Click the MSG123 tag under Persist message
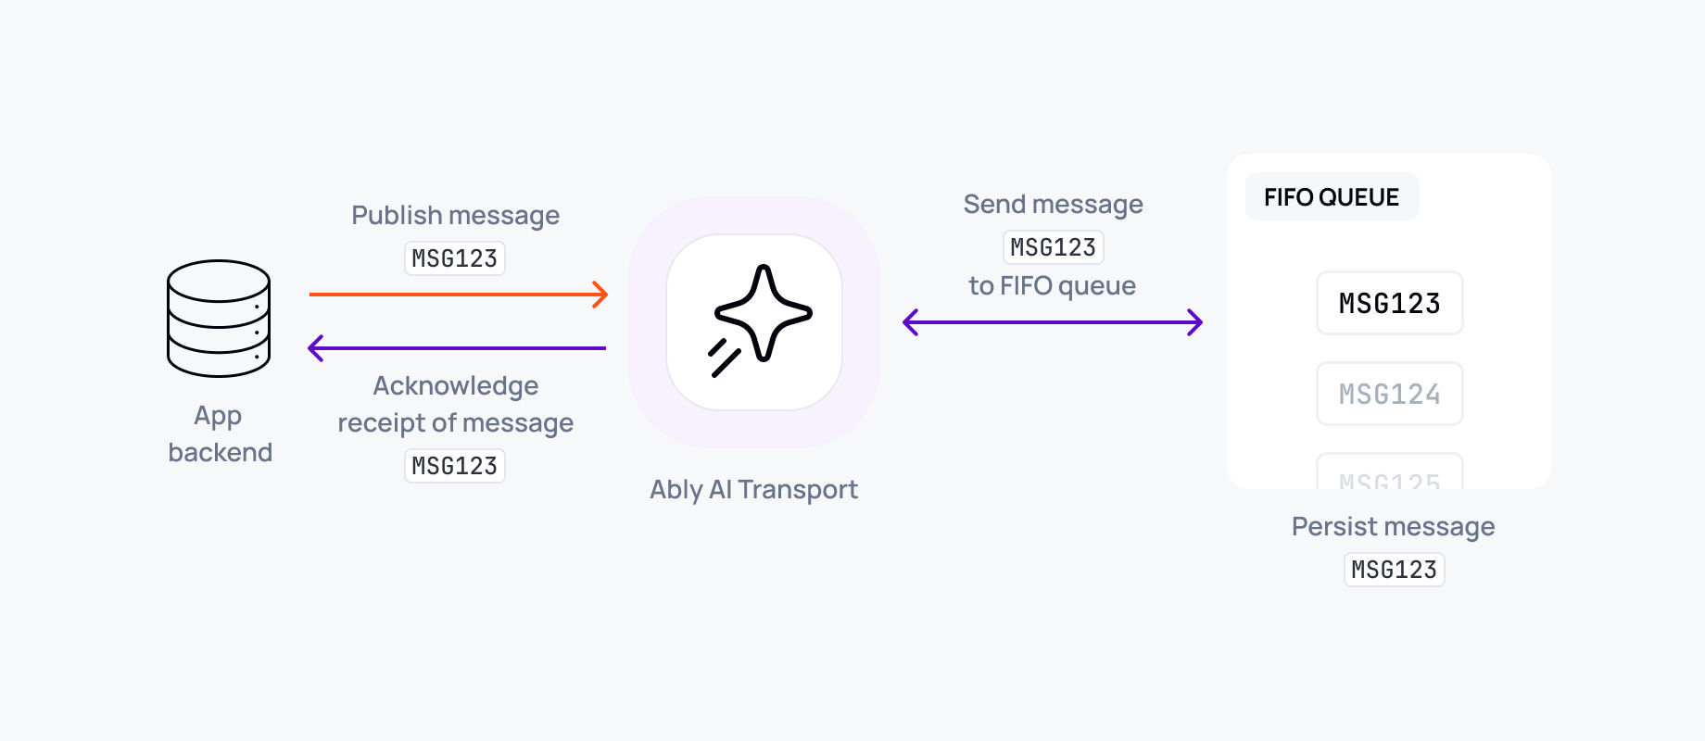 tap(1394, 570)
